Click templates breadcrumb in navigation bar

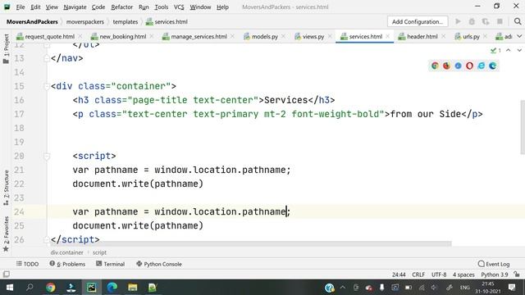(x=126, y=22)
